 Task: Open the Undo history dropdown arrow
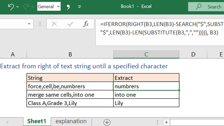17,6
